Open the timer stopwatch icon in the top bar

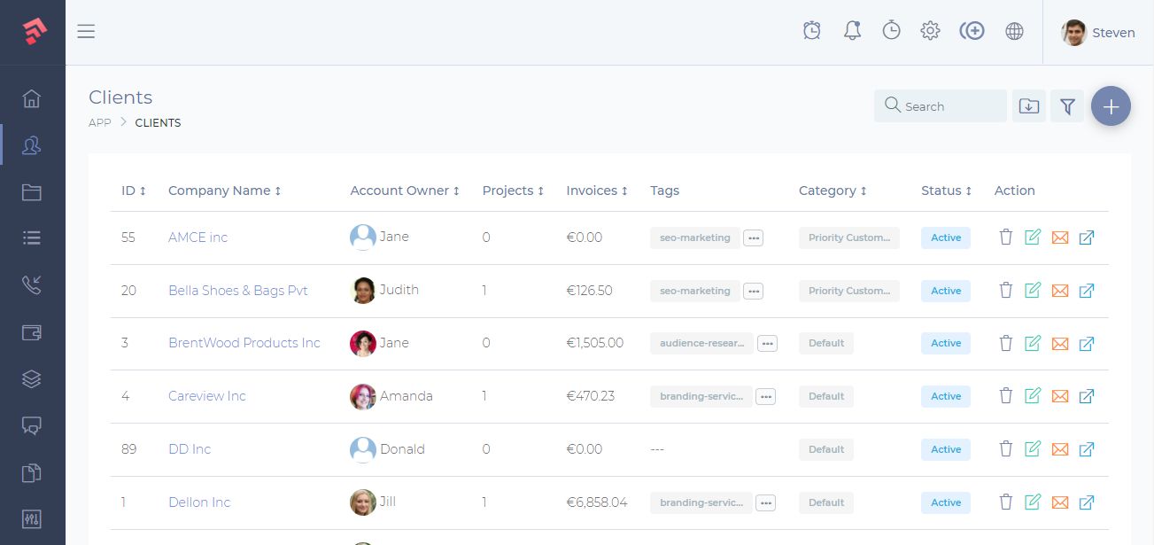pyautogui.click(x=891, y=29)
